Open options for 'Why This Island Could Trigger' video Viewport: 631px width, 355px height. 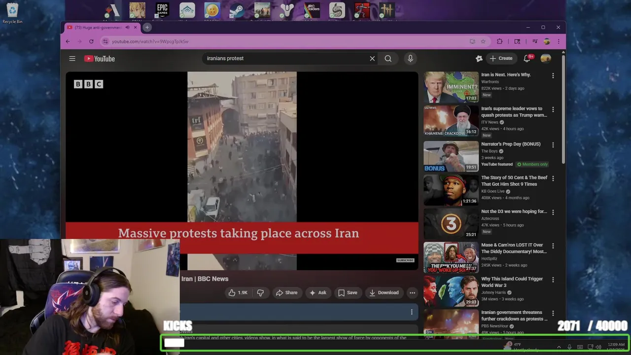(553, 280)
